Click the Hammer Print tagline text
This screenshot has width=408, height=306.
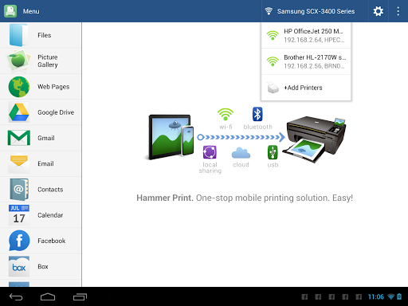245,198
